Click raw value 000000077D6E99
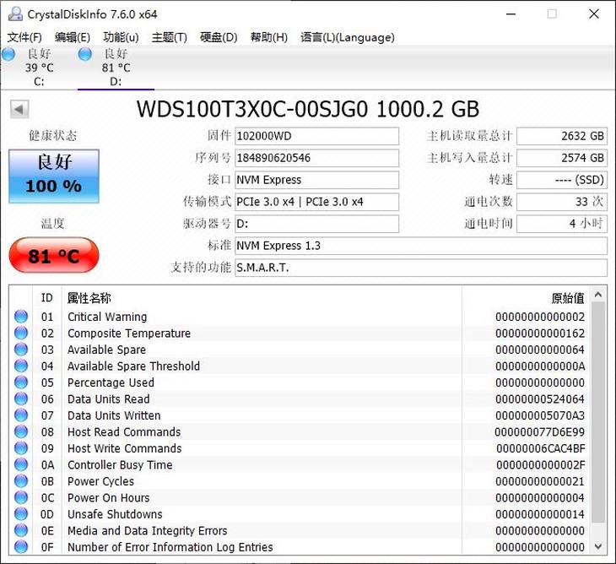Viewport: 616px width, 564px height. pos(539,432)
